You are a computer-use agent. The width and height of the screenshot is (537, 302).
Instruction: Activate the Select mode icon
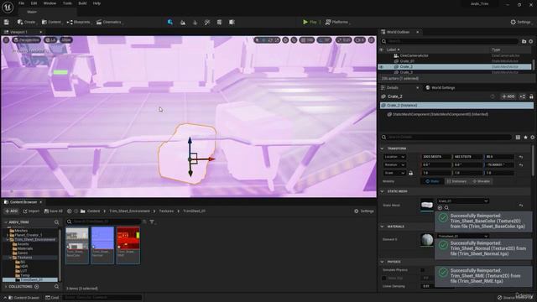pyautogui.click(x=170, y=22)
